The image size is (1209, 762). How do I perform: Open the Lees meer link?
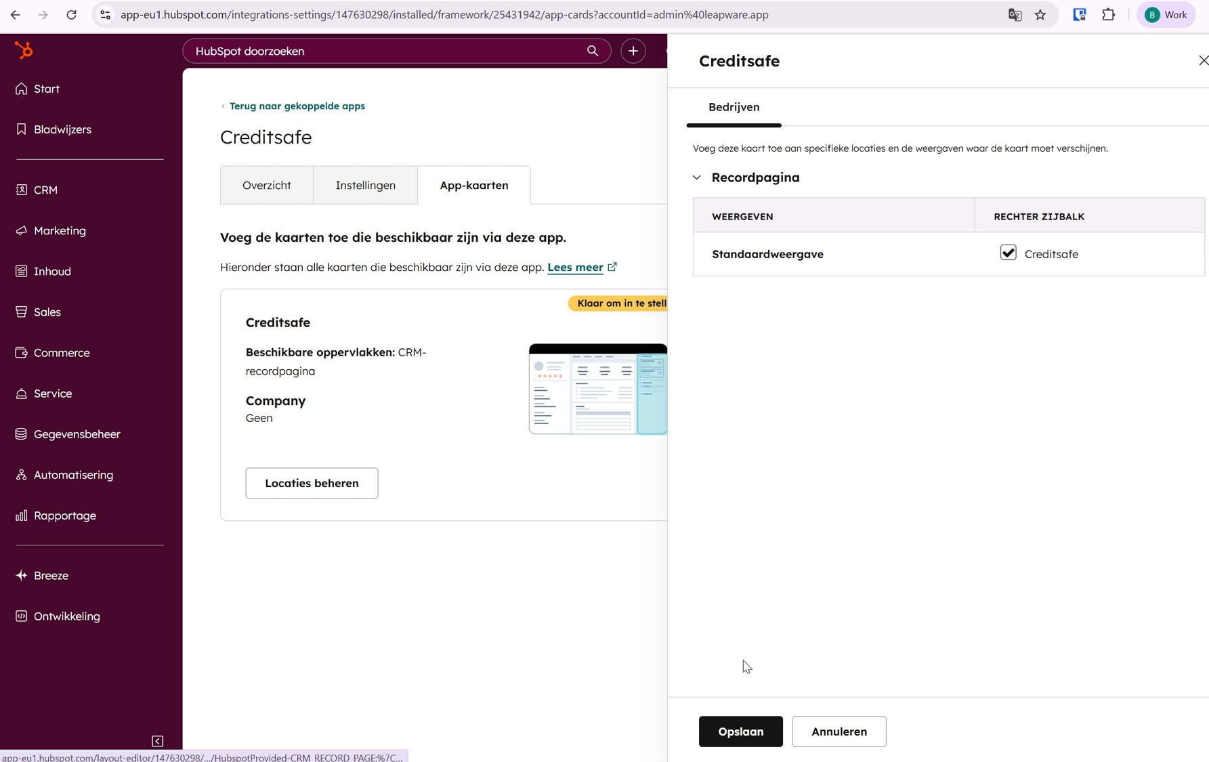[575, 267]
